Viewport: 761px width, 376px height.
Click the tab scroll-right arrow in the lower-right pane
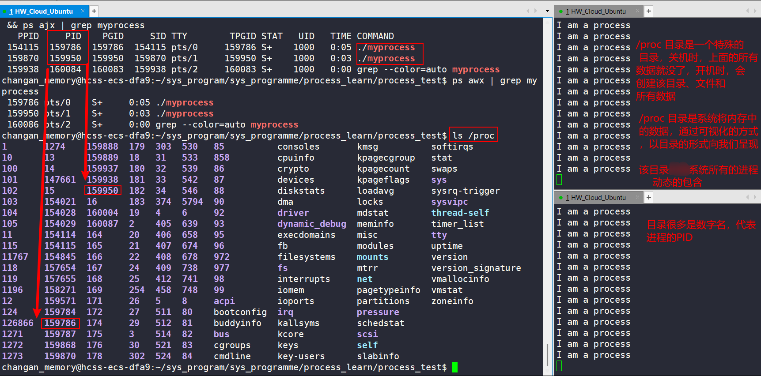point(756,197)
